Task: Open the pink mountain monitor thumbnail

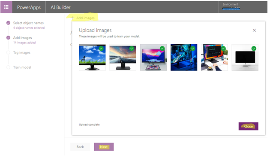Action: pos(153,58)
